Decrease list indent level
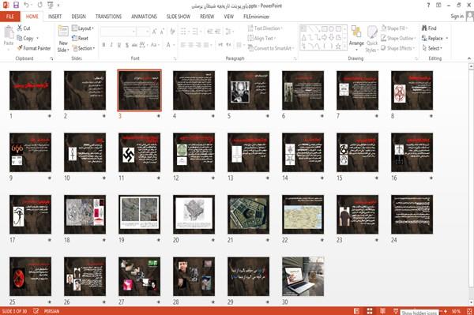 coord(210,32)
